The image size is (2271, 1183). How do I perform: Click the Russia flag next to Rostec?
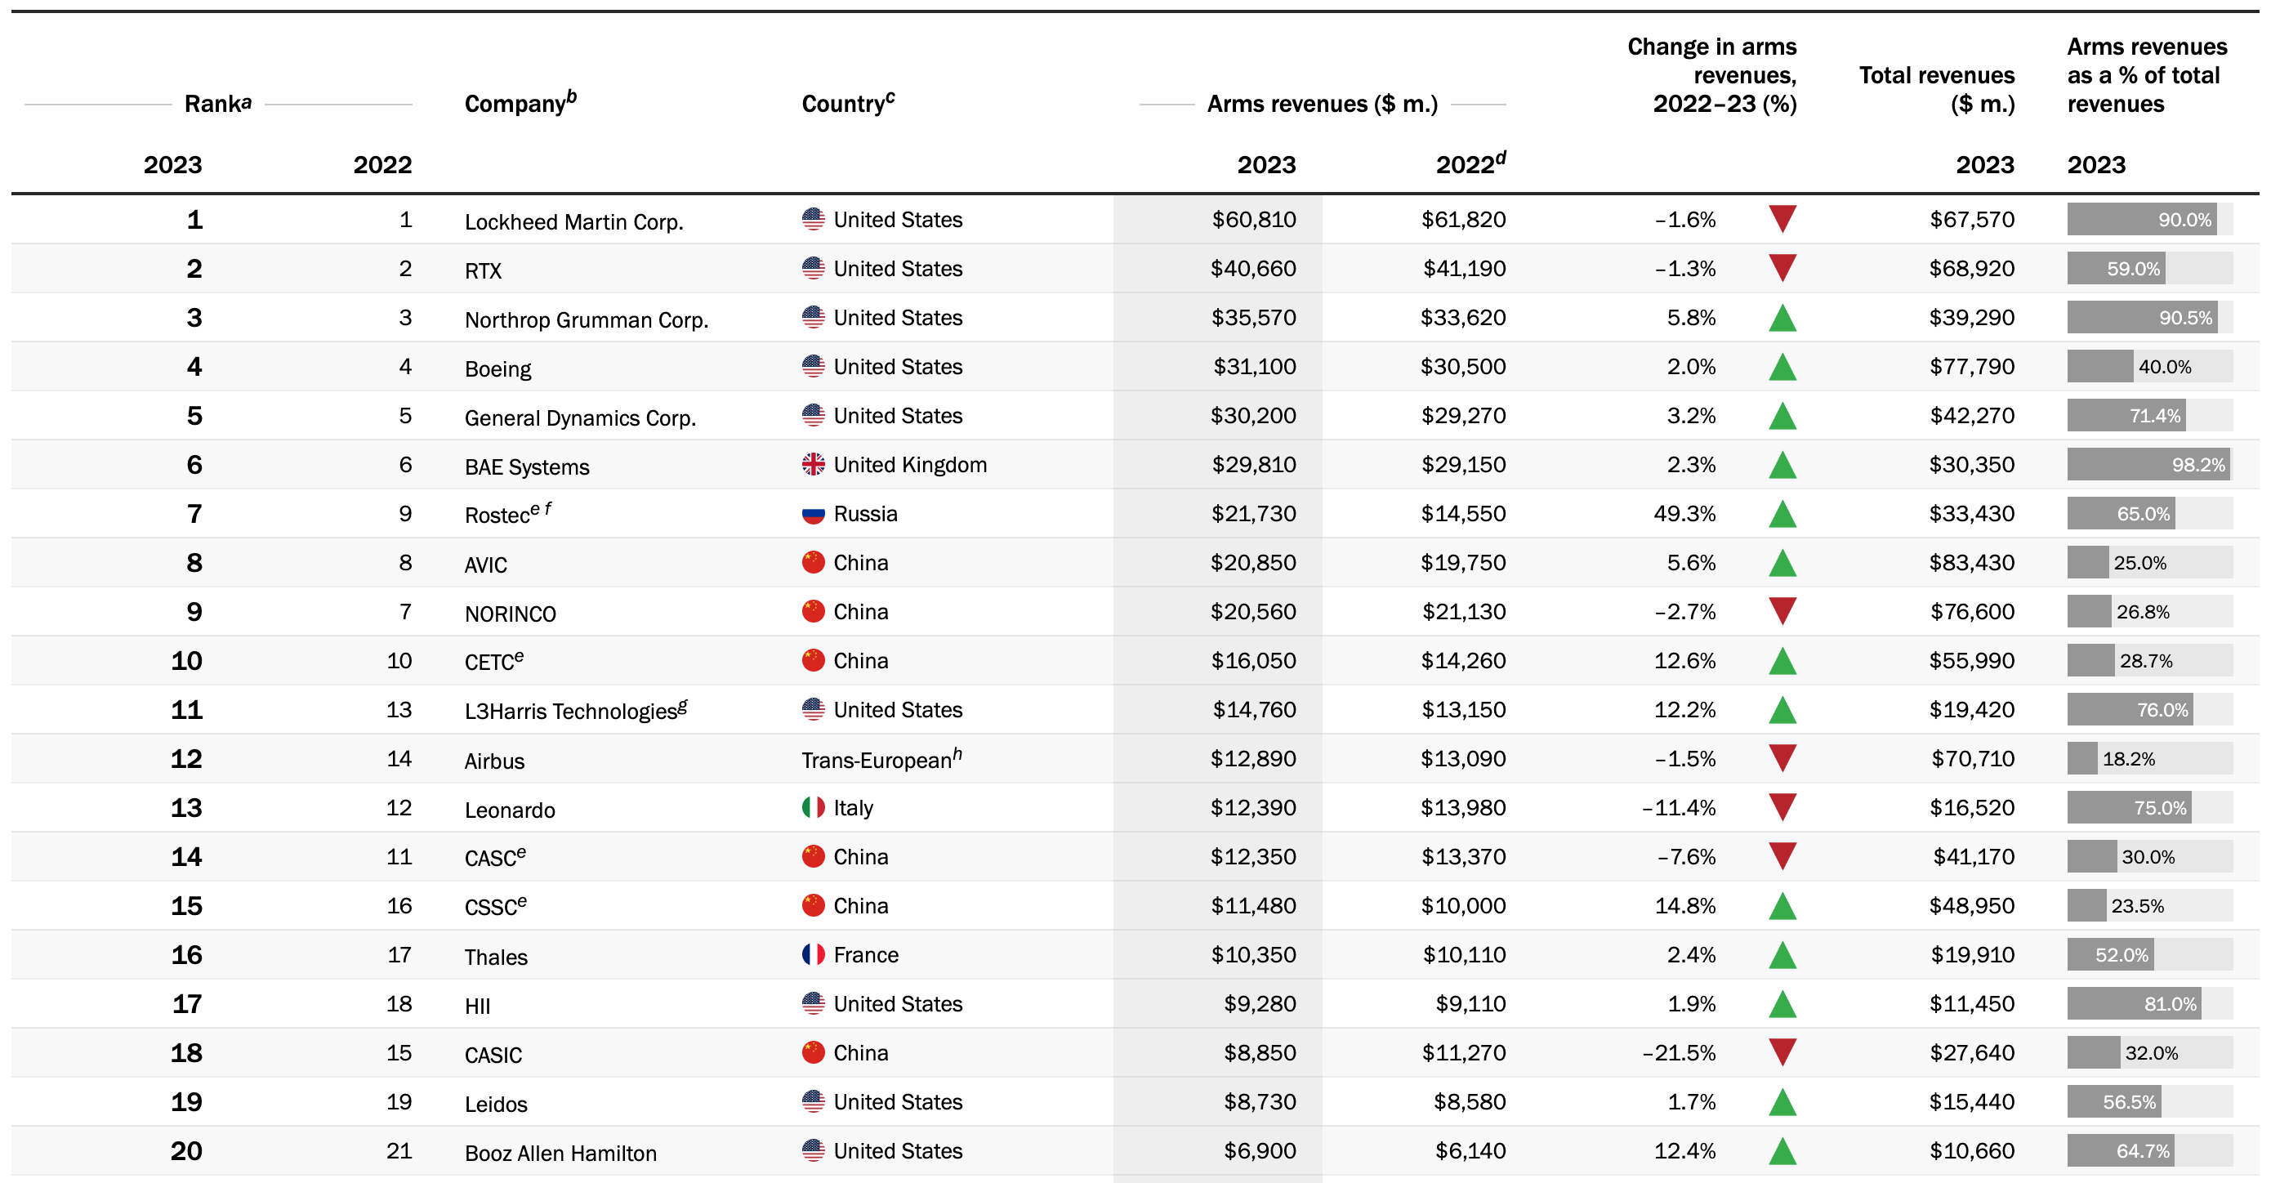click(813, 514)
